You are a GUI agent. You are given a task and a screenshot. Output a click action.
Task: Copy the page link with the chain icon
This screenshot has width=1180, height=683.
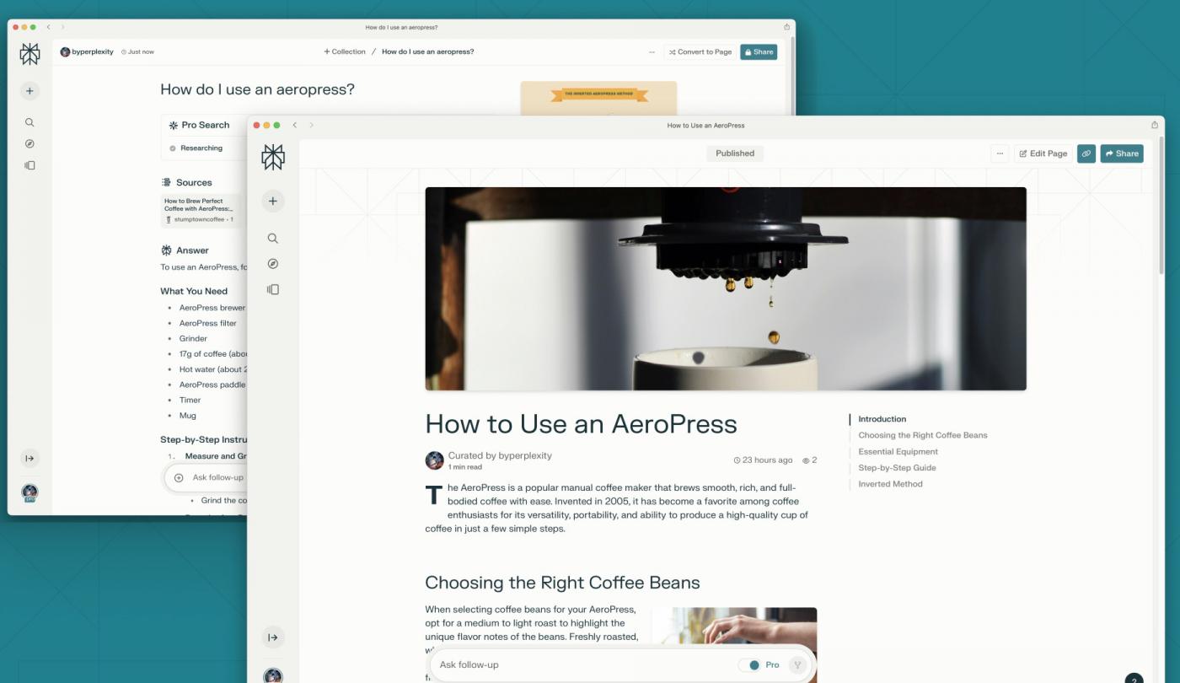[x=1086, y=153]
